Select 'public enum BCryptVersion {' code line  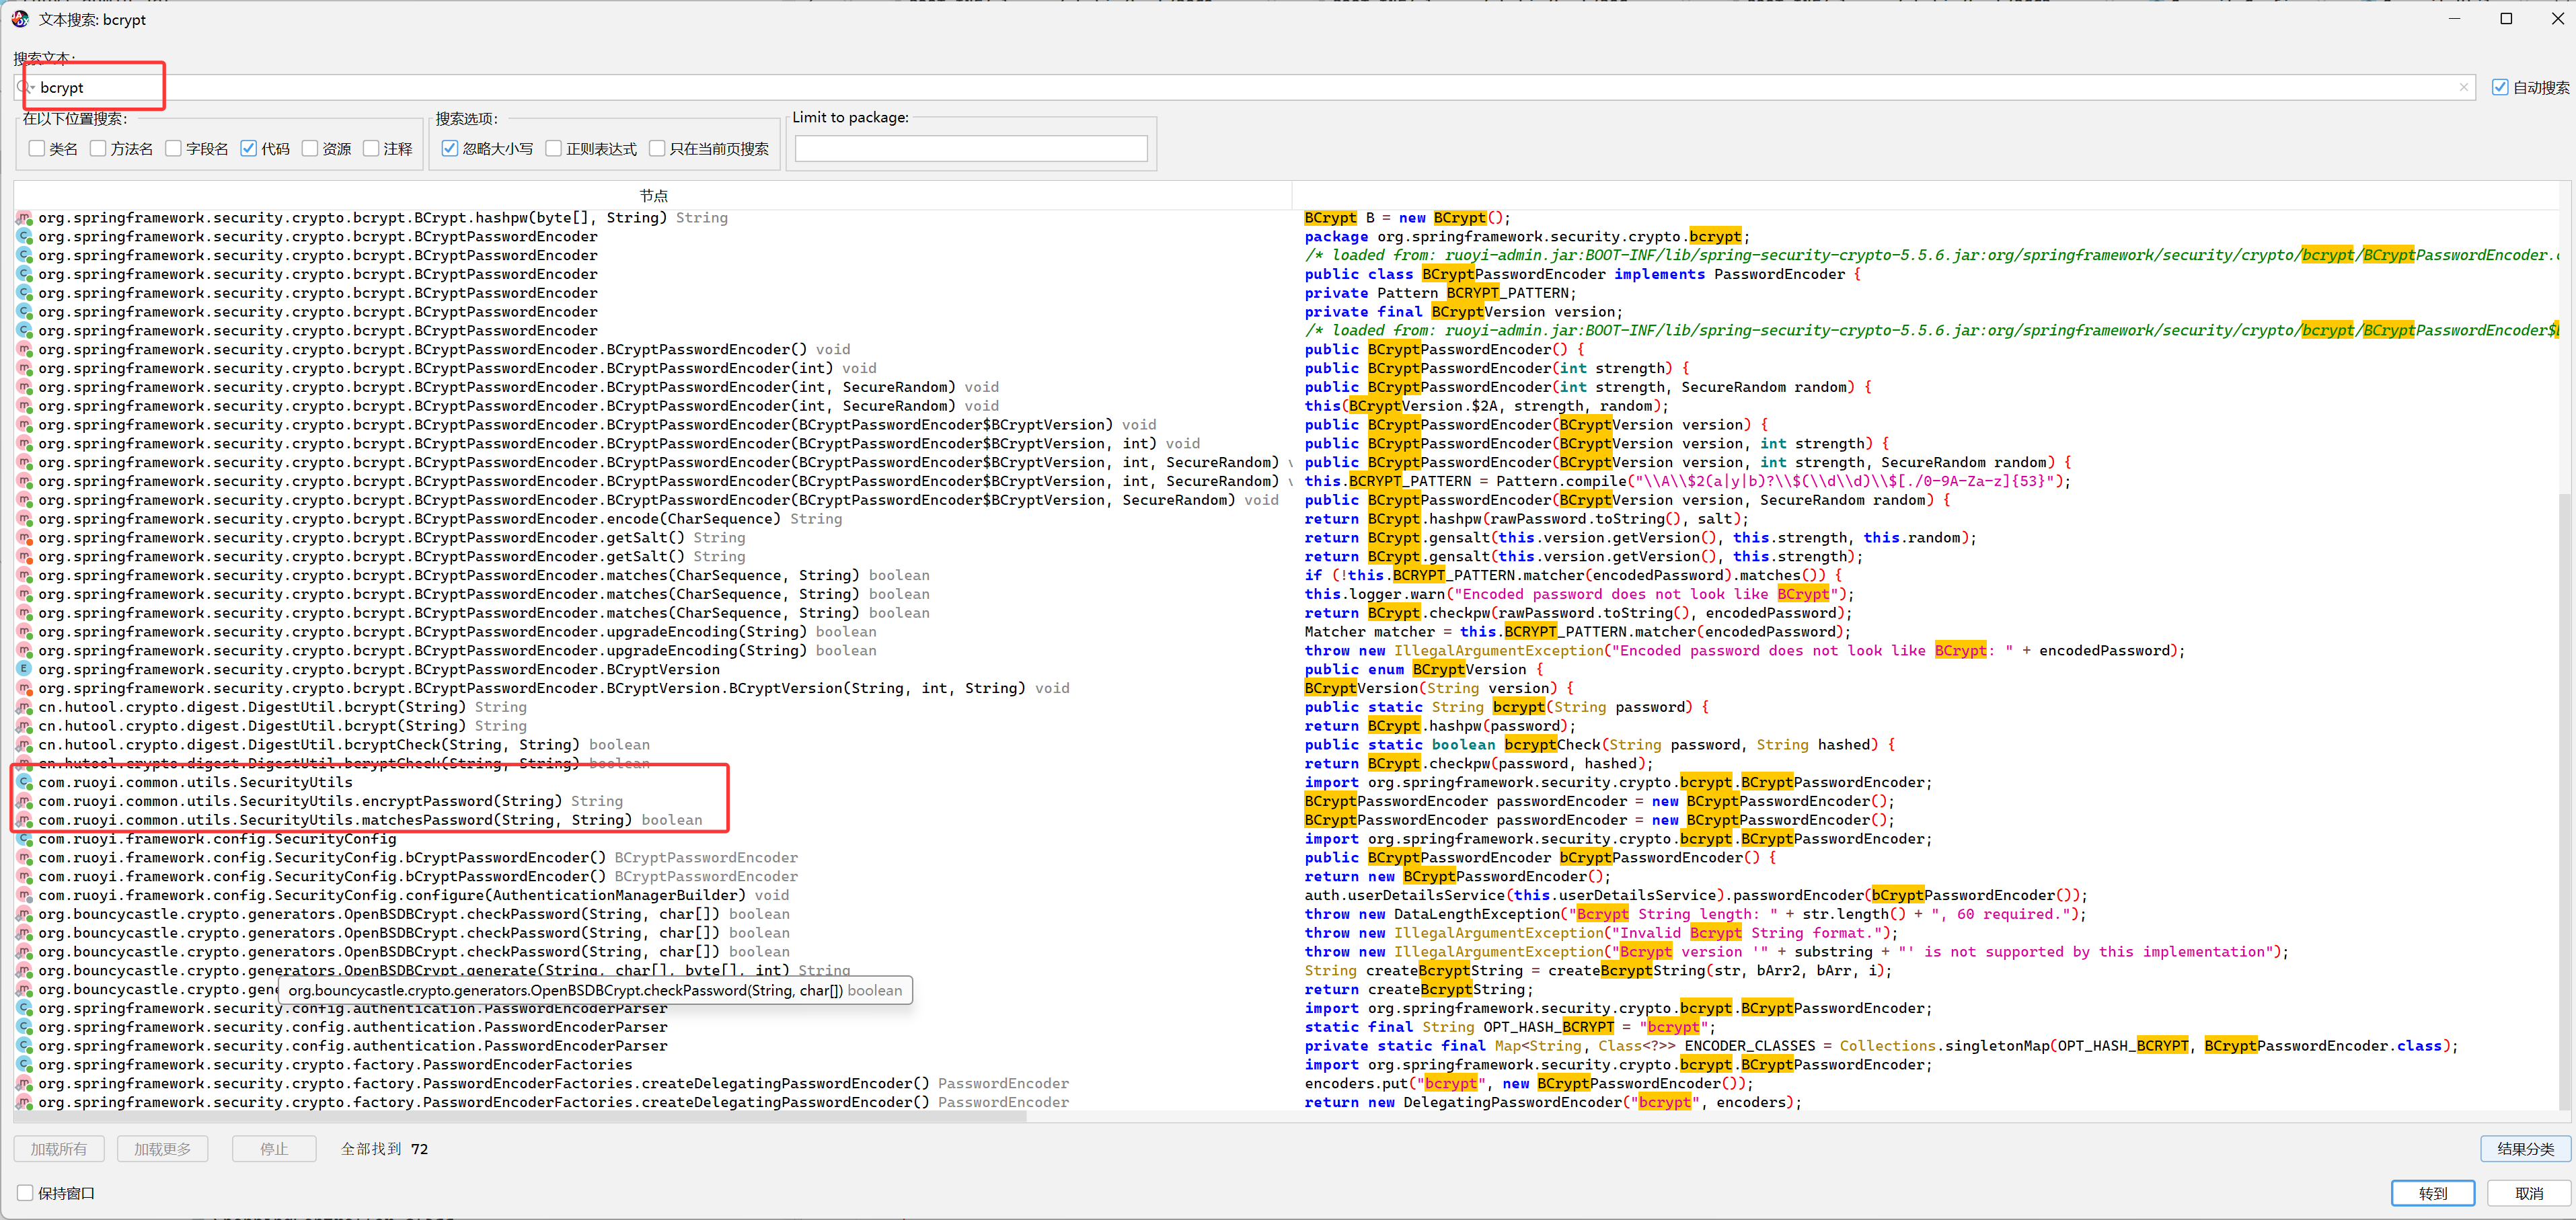(x=1424, y=669)
